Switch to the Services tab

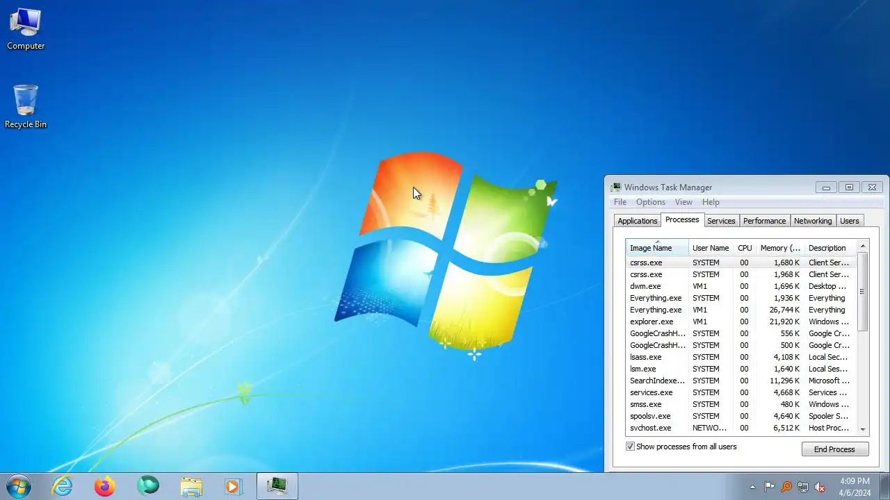721,221
